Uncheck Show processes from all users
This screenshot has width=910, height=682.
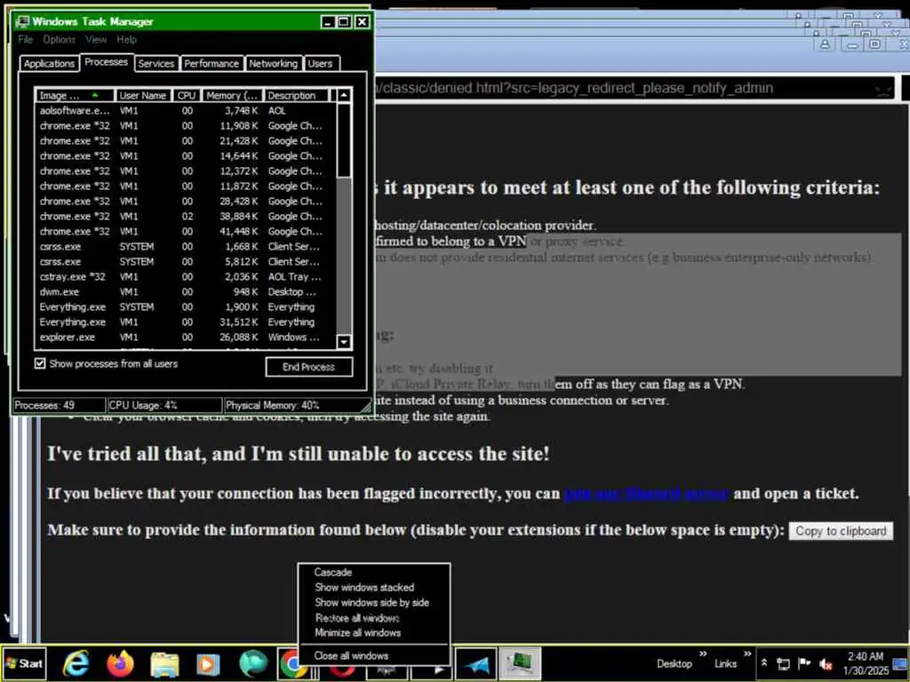[40, 363]
